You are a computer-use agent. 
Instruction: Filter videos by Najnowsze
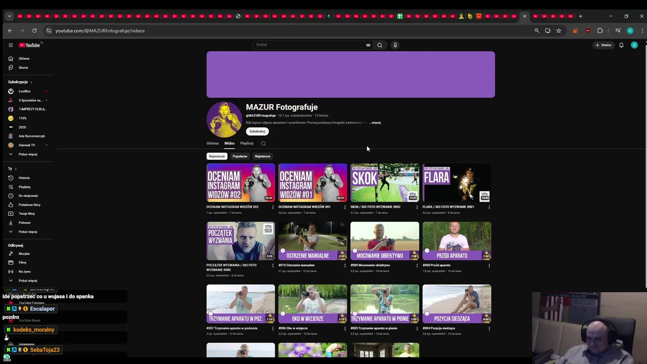coord(217,156)
